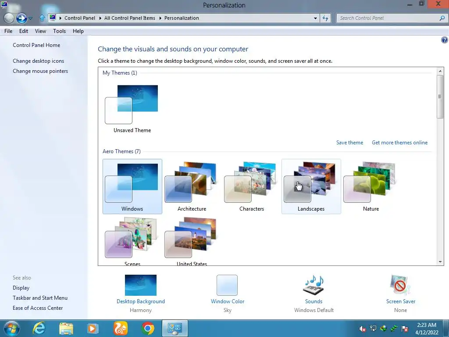The width and height of the screenshot is (449, 337).
Task: Open the Help menu
Action: tap(78, 31)
